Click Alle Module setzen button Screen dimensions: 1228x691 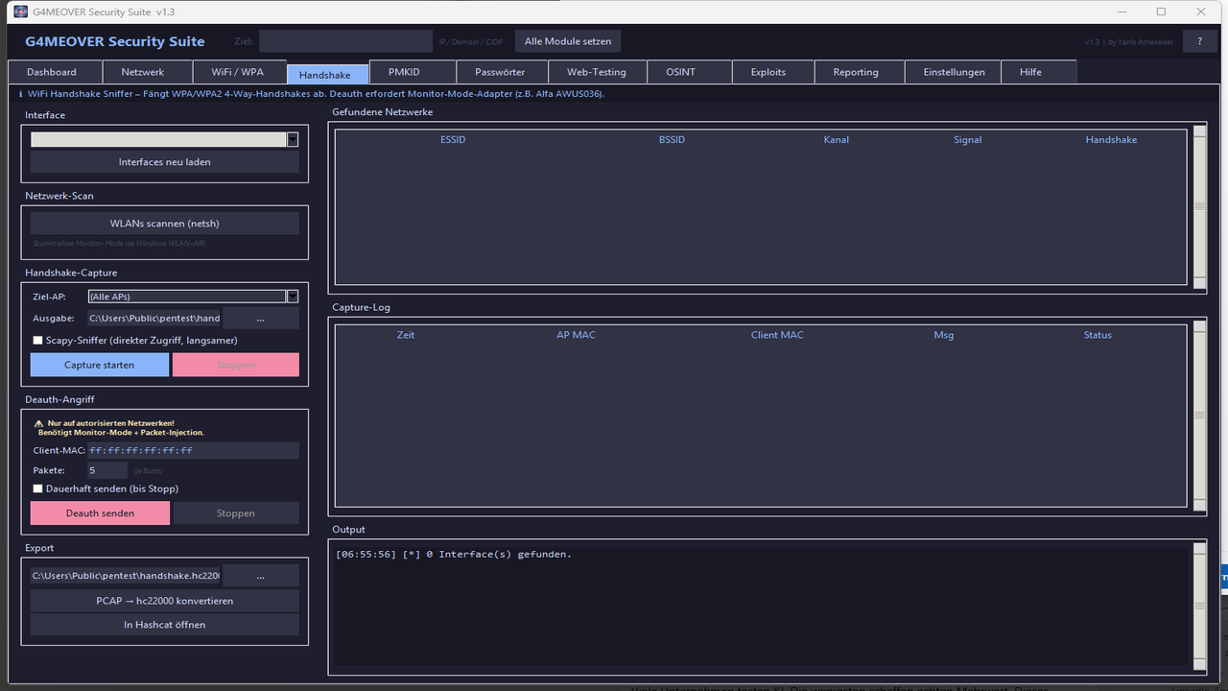568,41
